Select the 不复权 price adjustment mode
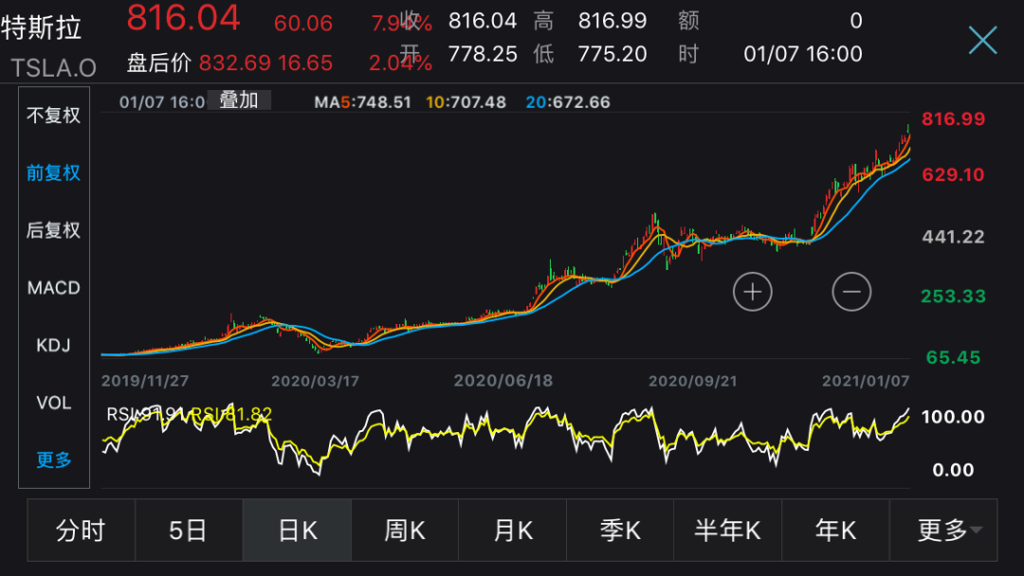The height and width of the screenshot is (576, 1024). [x=52, y=115]
